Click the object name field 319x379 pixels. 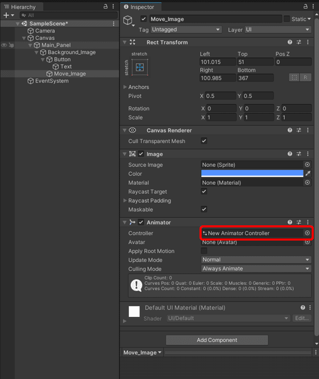pyautogui.click(x=216, y=19)
